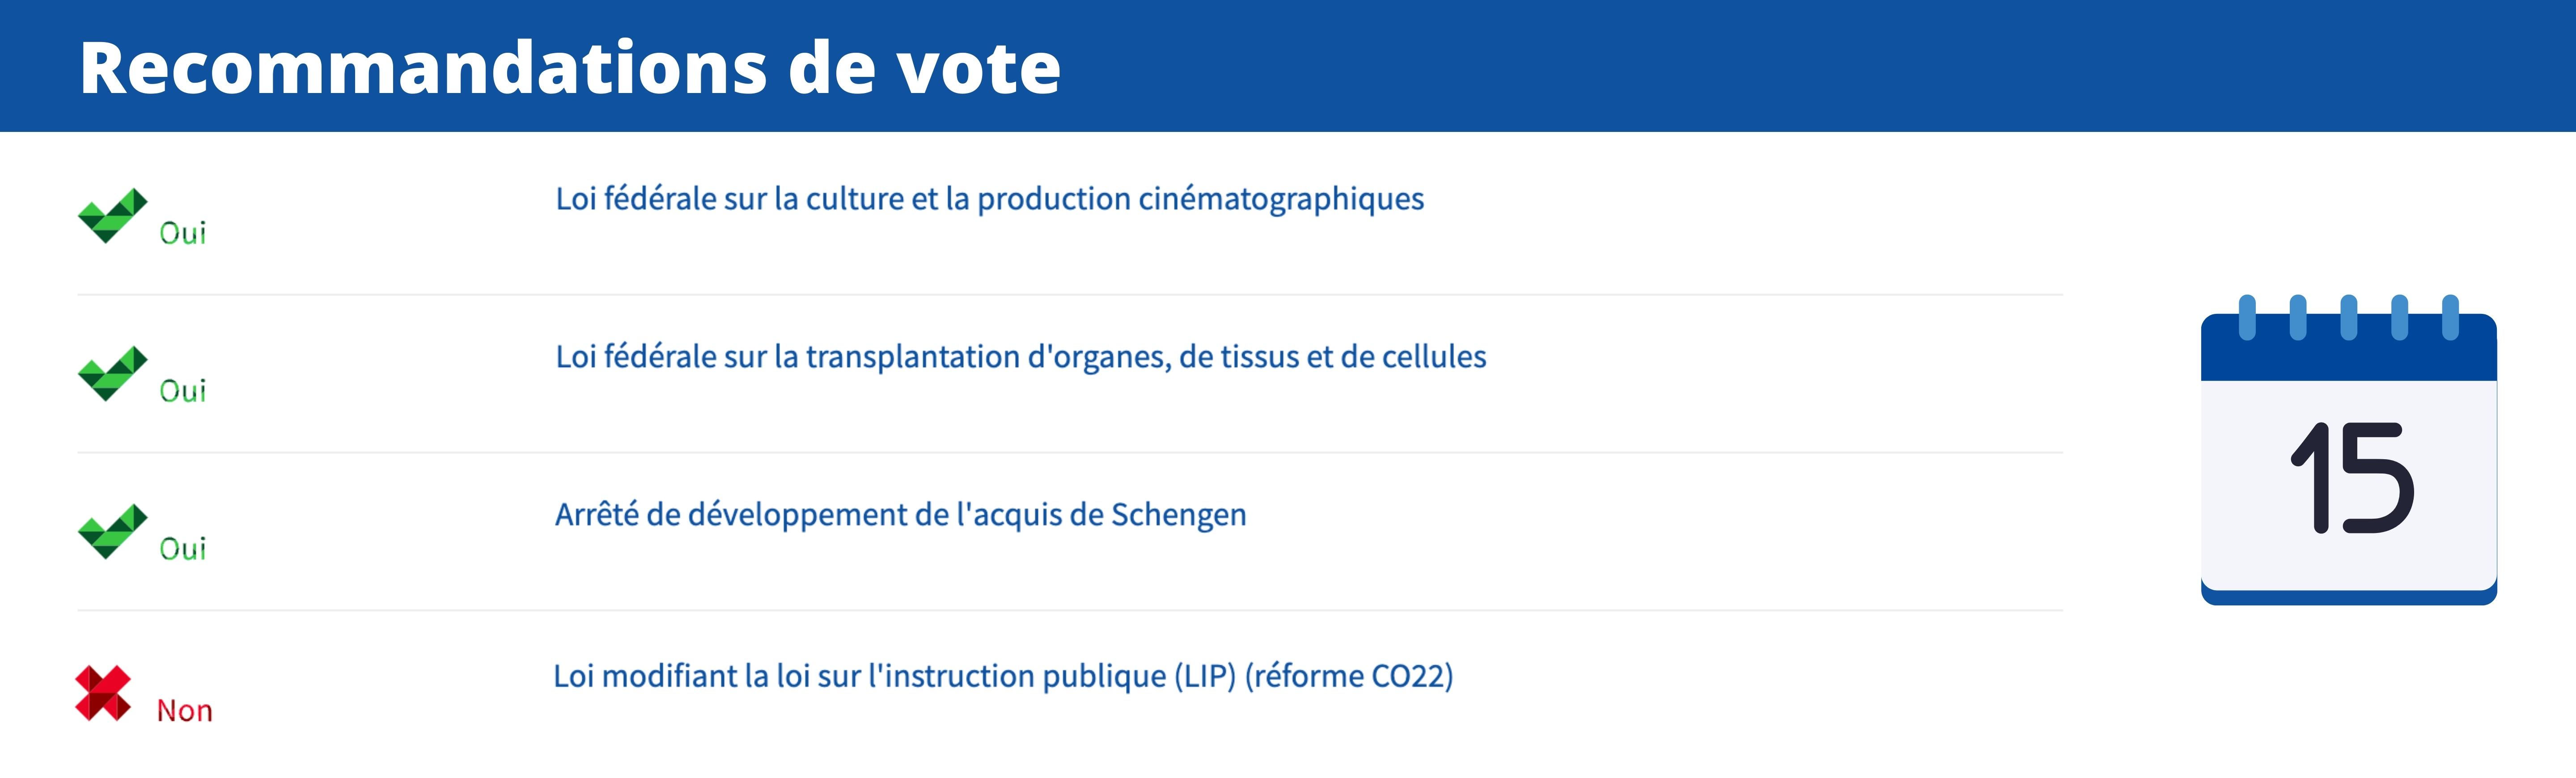
Task: Click the word "vote" in the blue header
Action: point(977,68)
